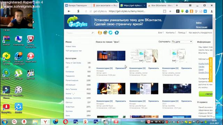Open the blonde woman theme thumbnail
223x125 pixels.
point(144,56)
